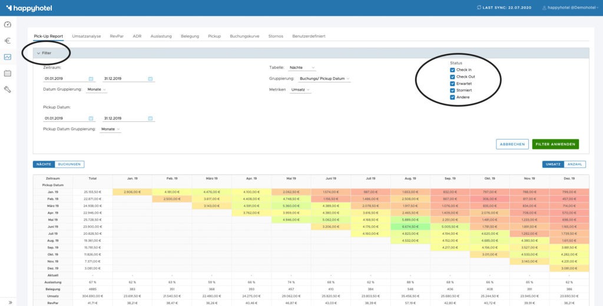The width and height of the screenshot is (603, 306).
Task: Click the cell 2.906,00 € in Jan. 19
Action: [x=132, y=192]
